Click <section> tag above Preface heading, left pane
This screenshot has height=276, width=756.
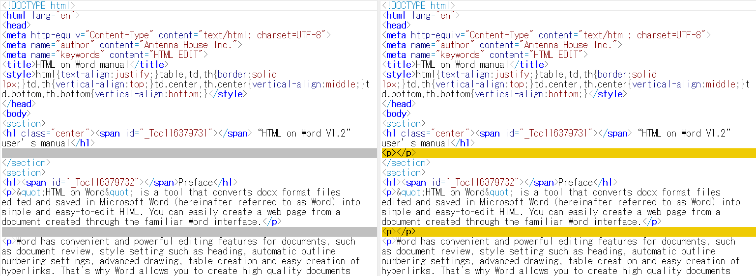click(x=24, y=172)
